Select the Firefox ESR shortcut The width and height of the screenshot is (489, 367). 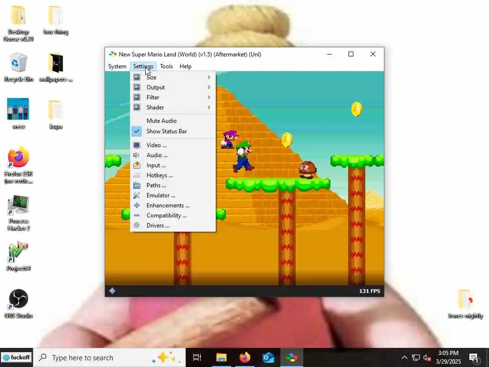pyautogui.click(x=19, y=165)
